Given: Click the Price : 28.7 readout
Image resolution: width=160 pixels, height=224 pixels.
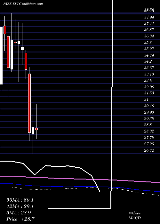Looking at the screenshot, I should (20, 219).
